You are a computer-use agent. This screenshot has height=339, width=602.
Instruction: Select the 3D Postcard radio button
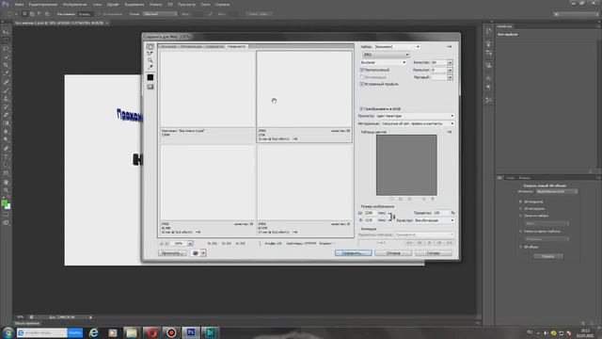click(x=520, y=202)
